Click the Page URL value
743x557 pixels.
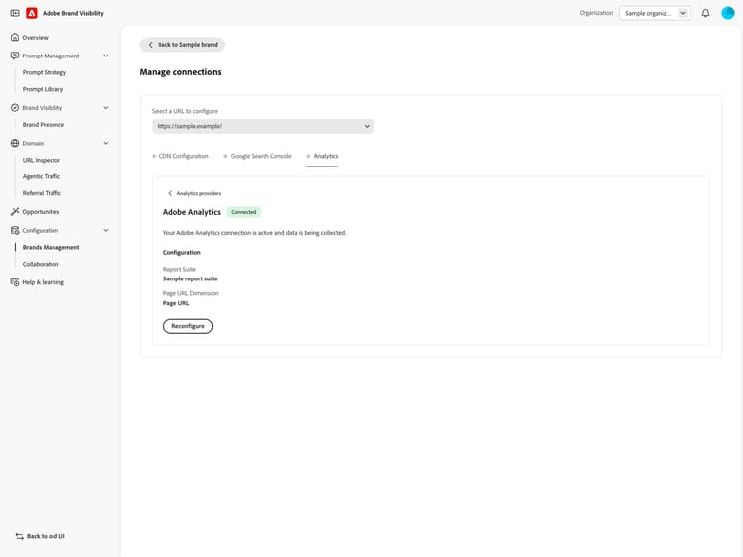click(176, 303)
